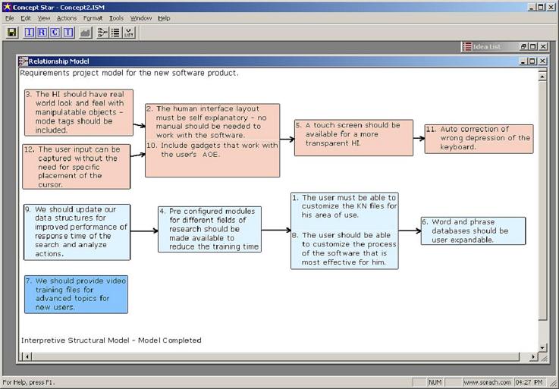This screenshot has width=559, height=389.
Task: Open the Tools menu
Action: [116, 18]
